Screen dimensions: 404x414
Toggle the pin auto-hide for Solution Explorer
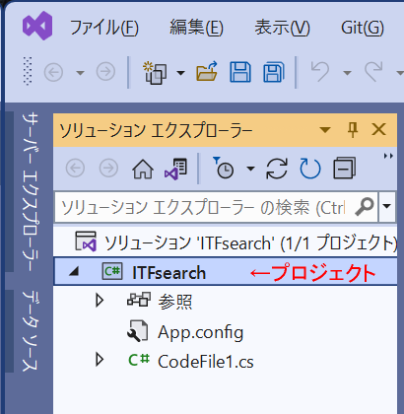353,130
